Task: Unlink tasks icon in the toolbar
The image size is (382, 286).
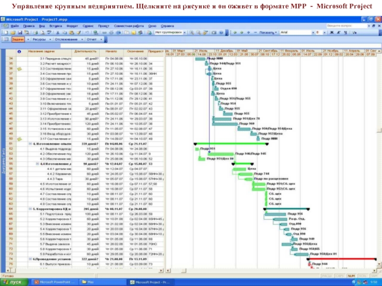Action: (111, 32)
